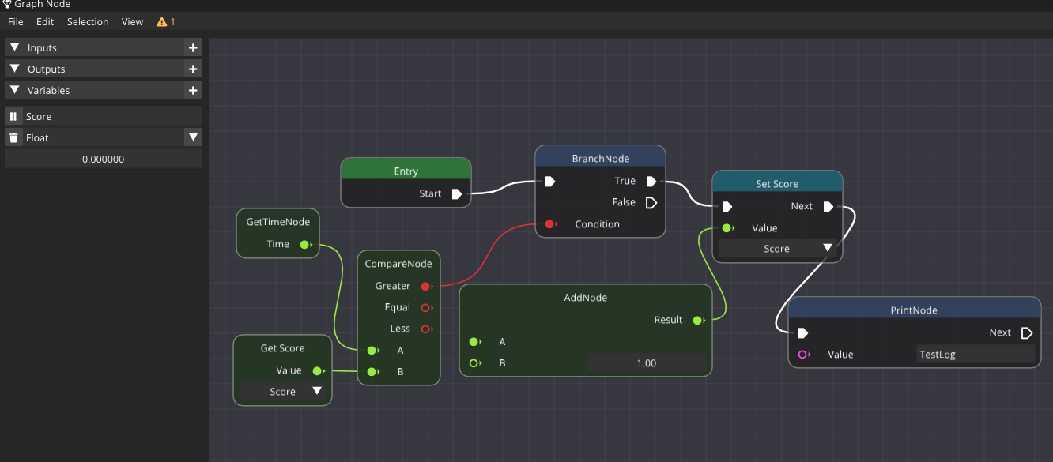Click the AddNode B value field 1.00

click(x=647, y=363)
